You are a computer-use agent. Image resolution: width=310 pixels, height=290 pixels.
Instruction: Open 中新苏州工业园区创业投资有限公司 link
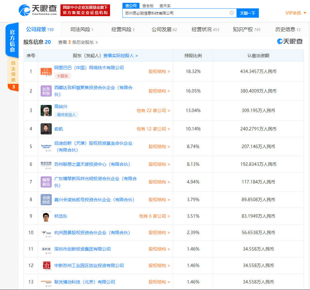click(x=89, y=265)
